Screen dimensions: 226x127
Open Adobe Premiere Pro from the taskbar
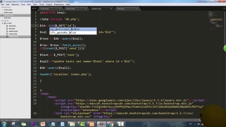[33, 124]
